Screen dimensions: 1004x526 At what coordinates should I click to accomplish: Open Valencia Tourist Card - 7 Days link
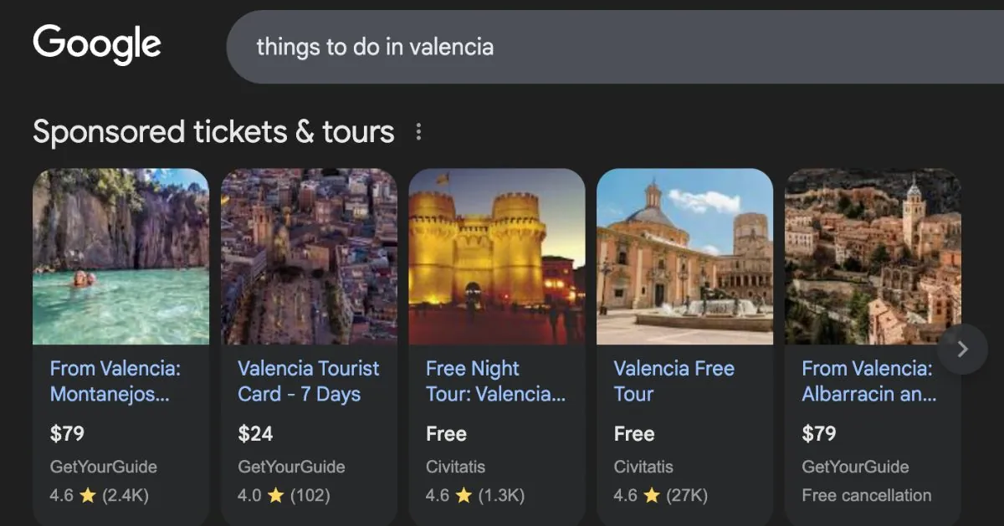[x=308, y=381]
